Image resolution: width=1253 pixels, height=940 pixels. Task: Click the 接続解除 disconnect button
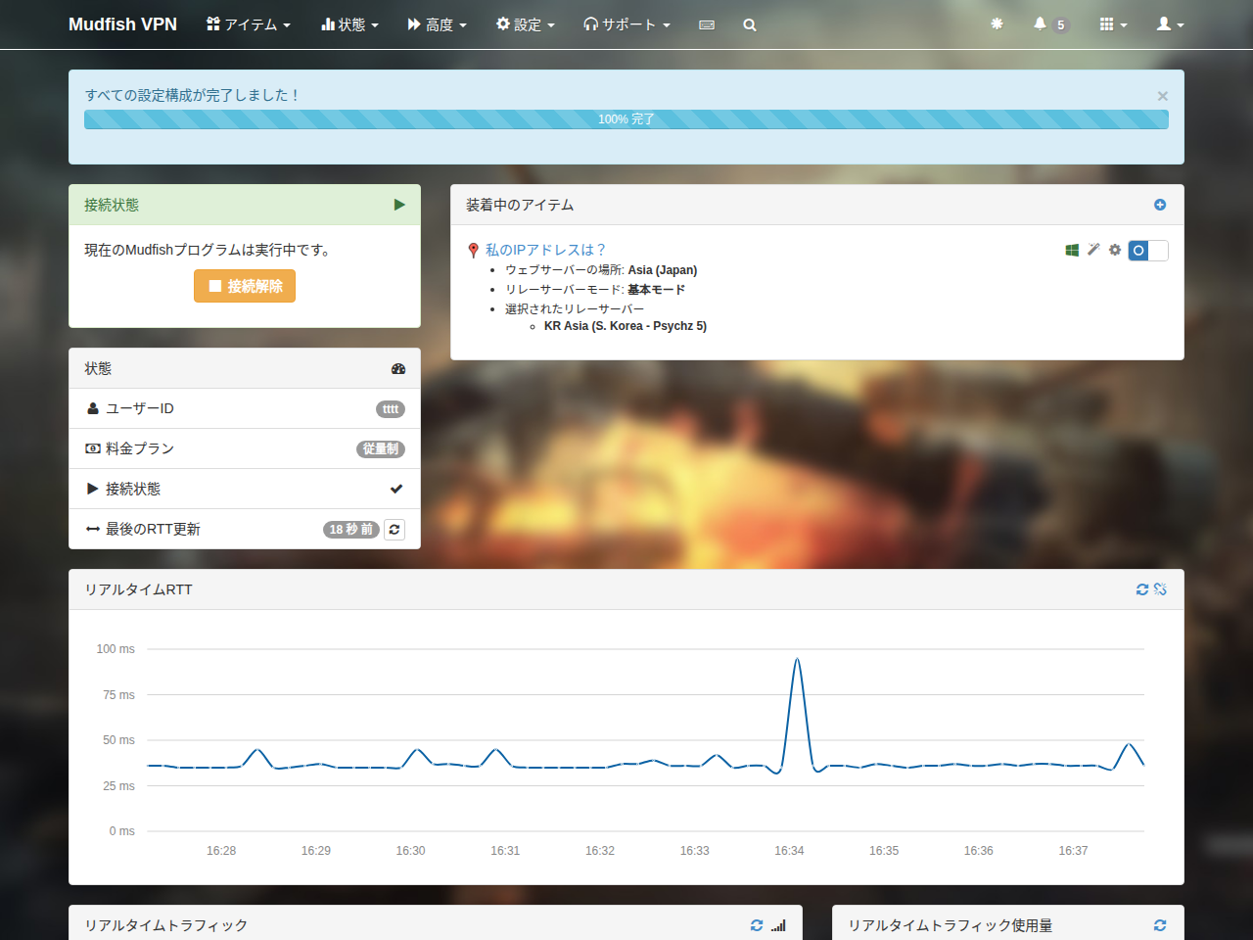(245, 286)
